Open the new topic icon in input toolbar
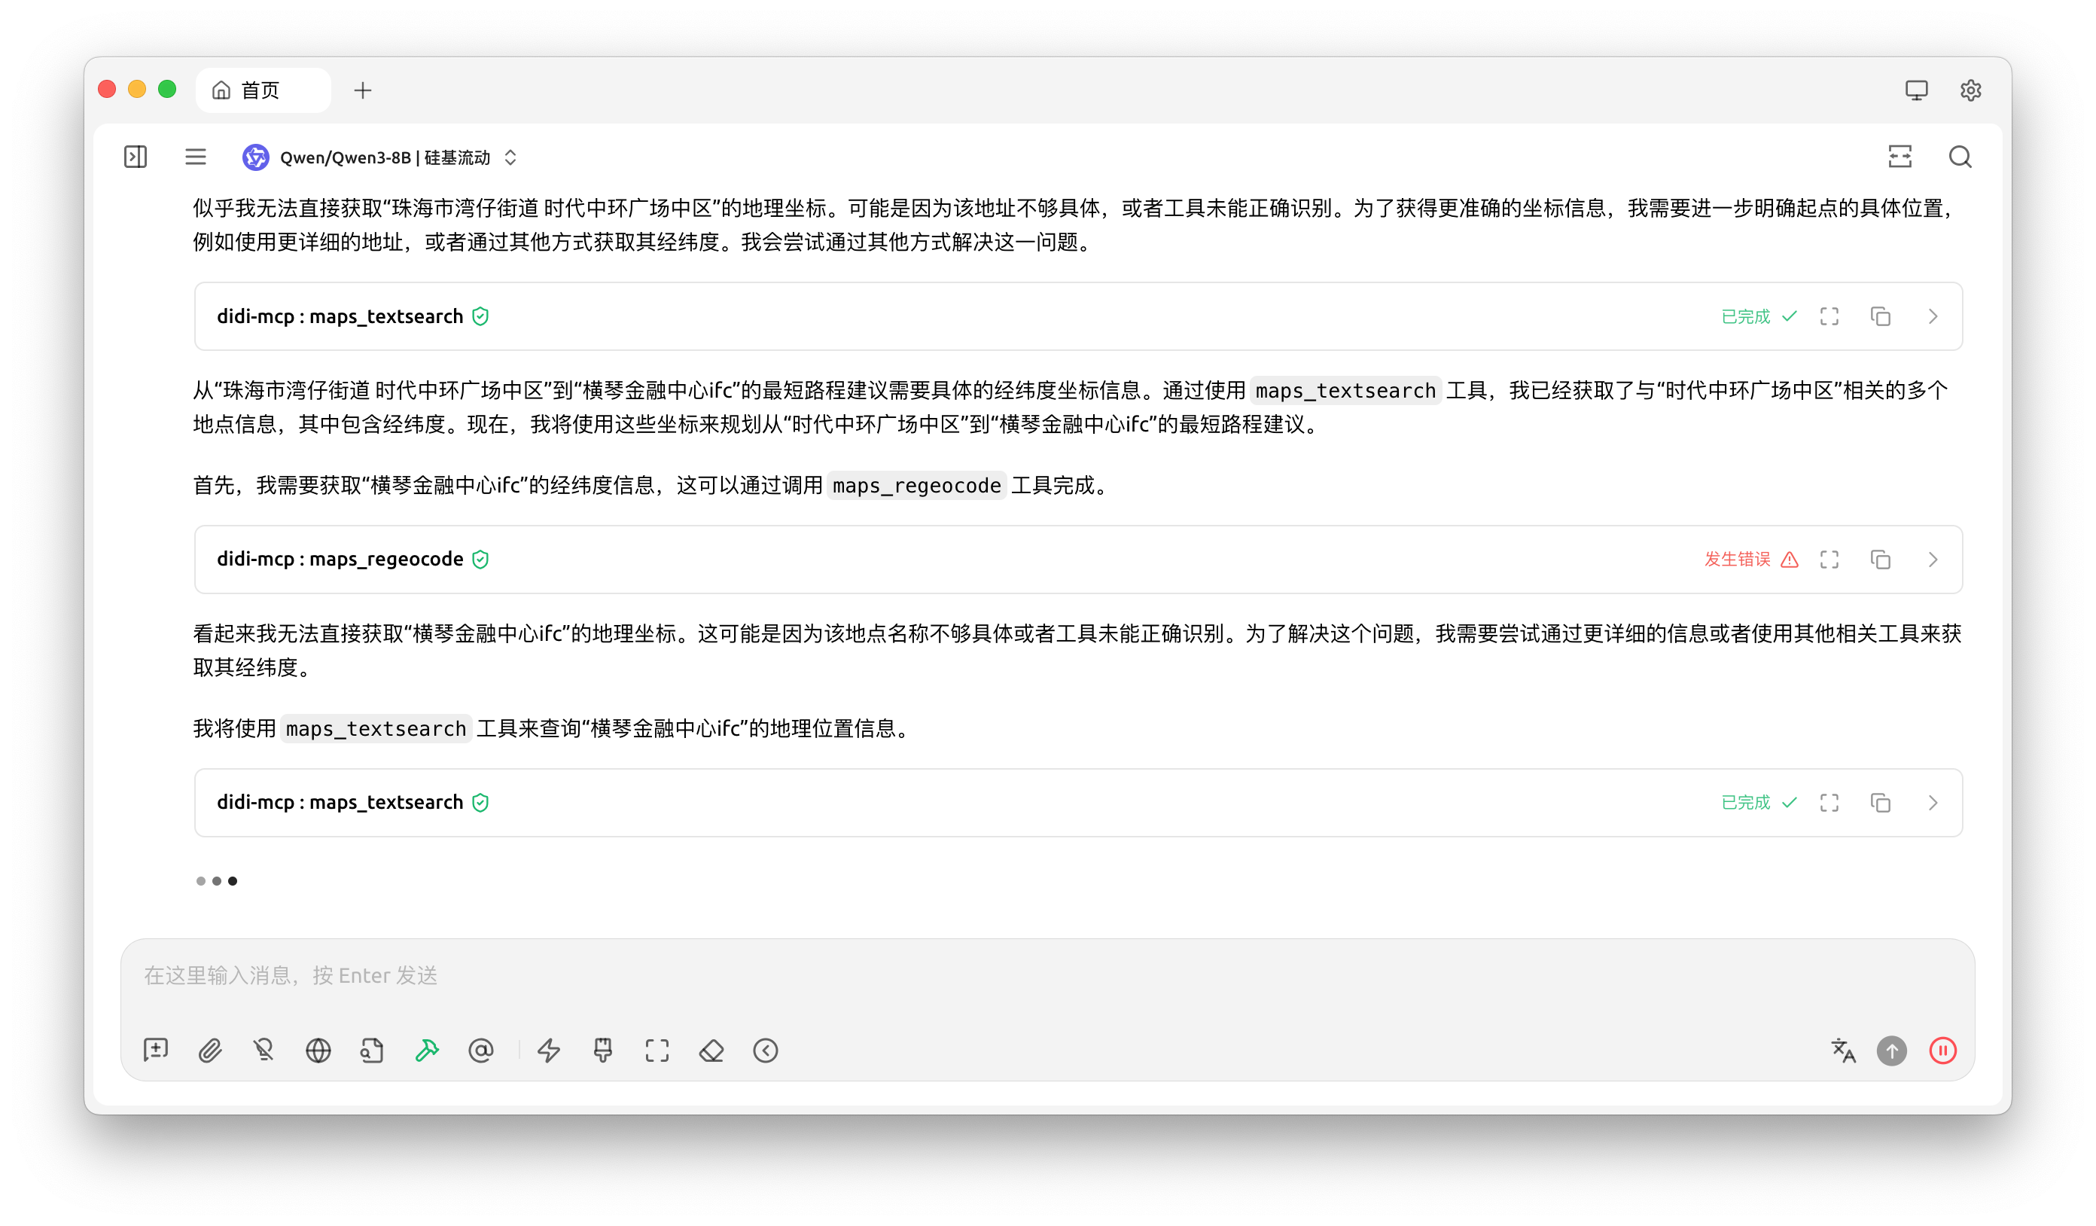 pyautogui.click(x=156, y=1051)
